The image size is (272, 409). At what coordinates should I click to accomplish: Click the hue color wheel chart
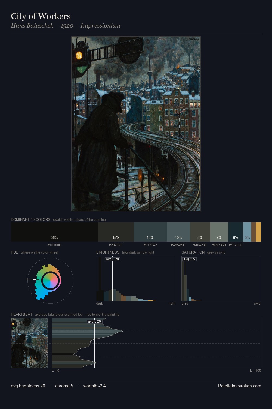[x=50, y=281]
